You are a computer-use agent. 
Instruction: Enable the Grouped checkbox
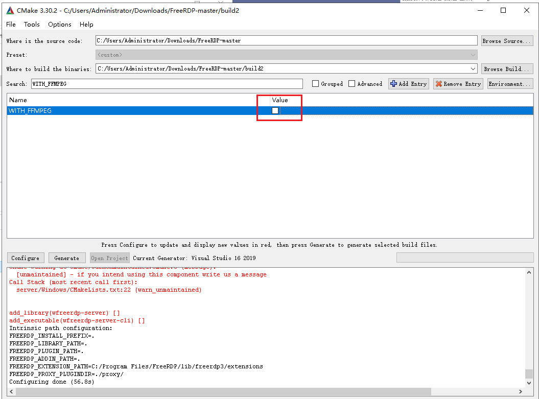click(315, 83)
